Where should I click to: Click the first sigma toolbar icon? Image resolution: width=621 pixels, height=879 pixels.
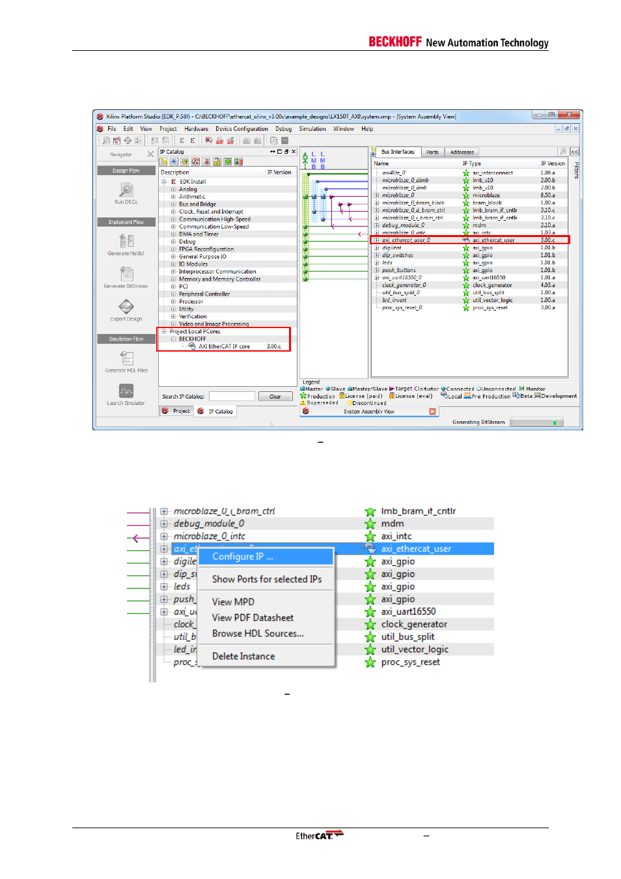pyautogui.click(x=182, y=140)
